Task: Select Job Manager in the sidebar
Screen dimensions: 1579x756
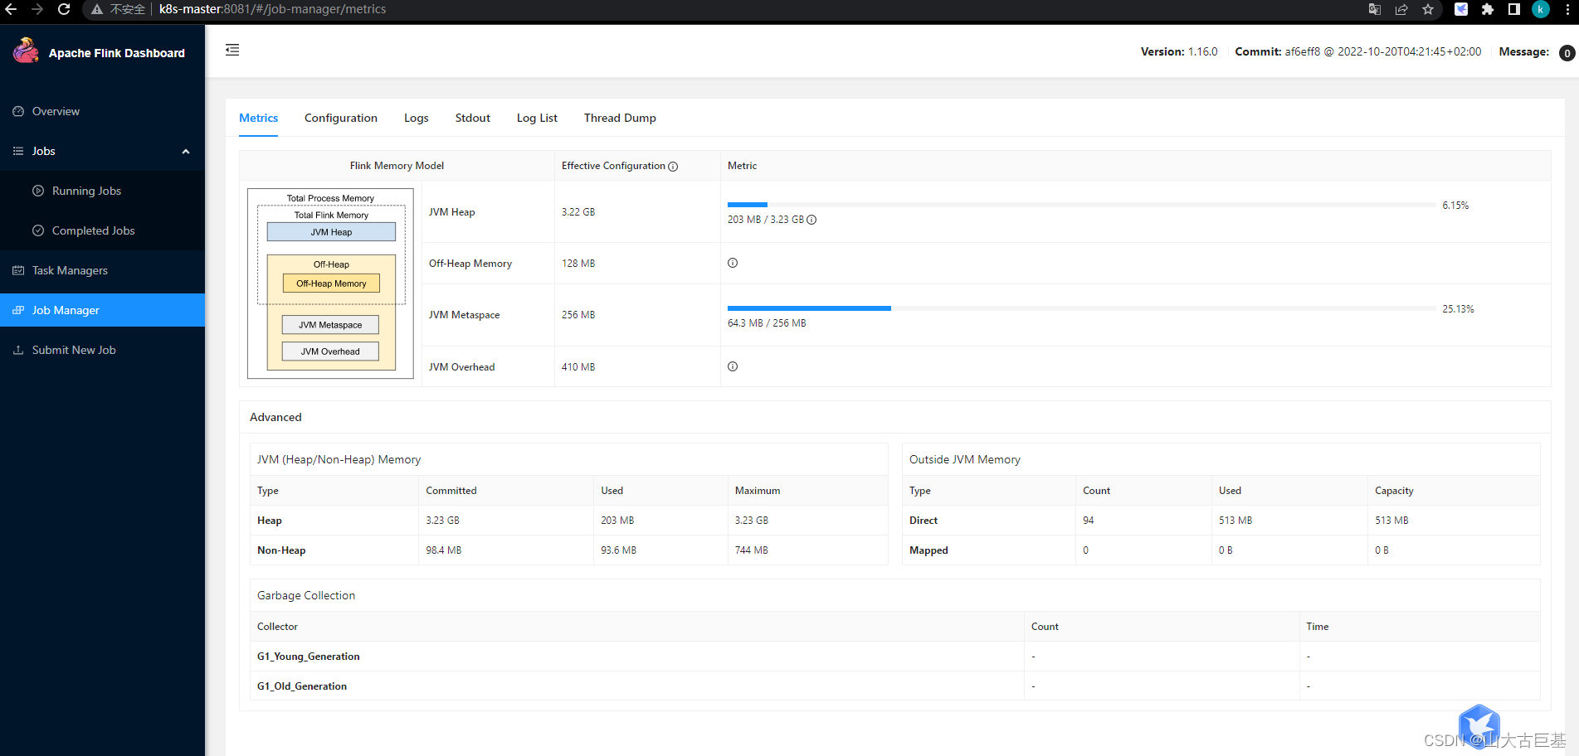Action: click(x=65, y=310)
